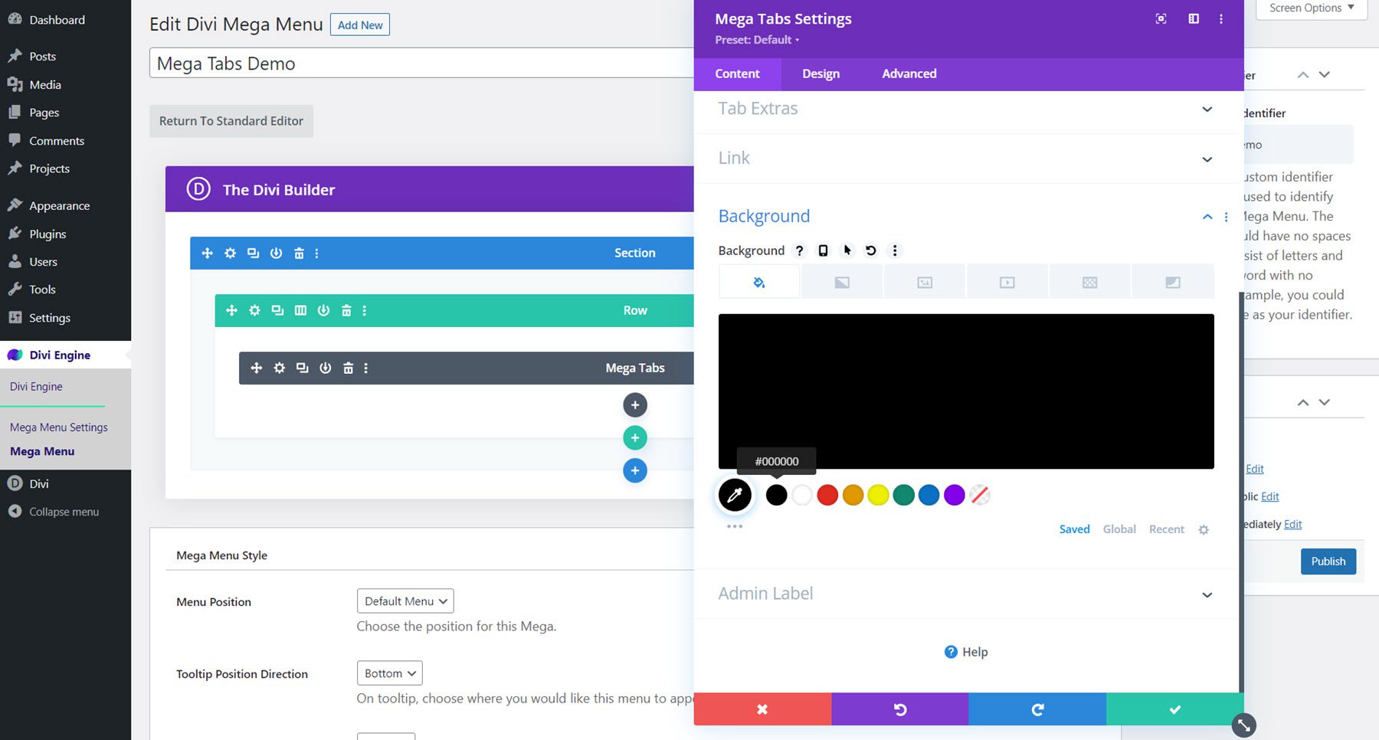Enable hover options cursor icon for Background
Screen dimensions: 1379x740
(847, 250)
